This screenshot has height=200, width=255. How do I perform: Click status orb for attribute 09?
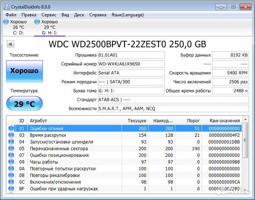click(11, 162)
